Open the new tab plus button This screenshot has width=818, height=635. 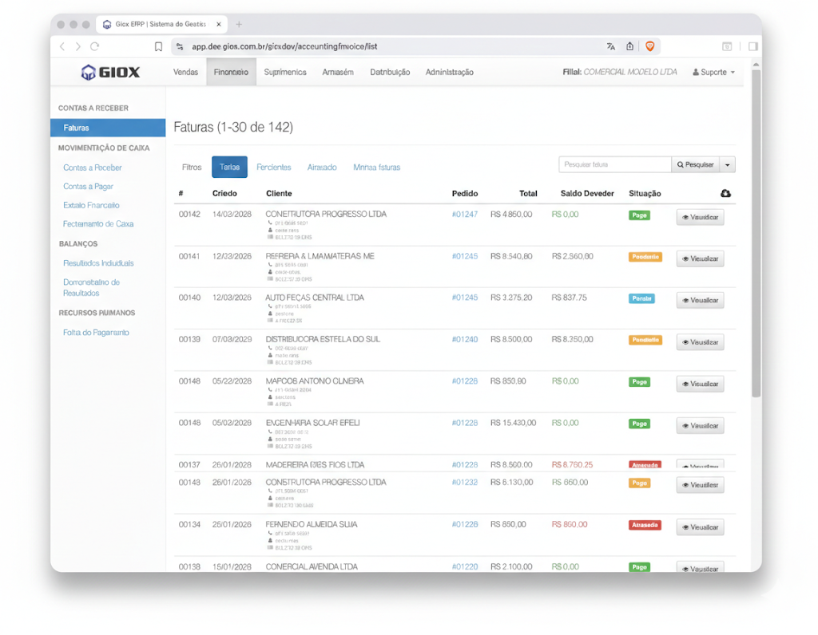coord(239,24)
